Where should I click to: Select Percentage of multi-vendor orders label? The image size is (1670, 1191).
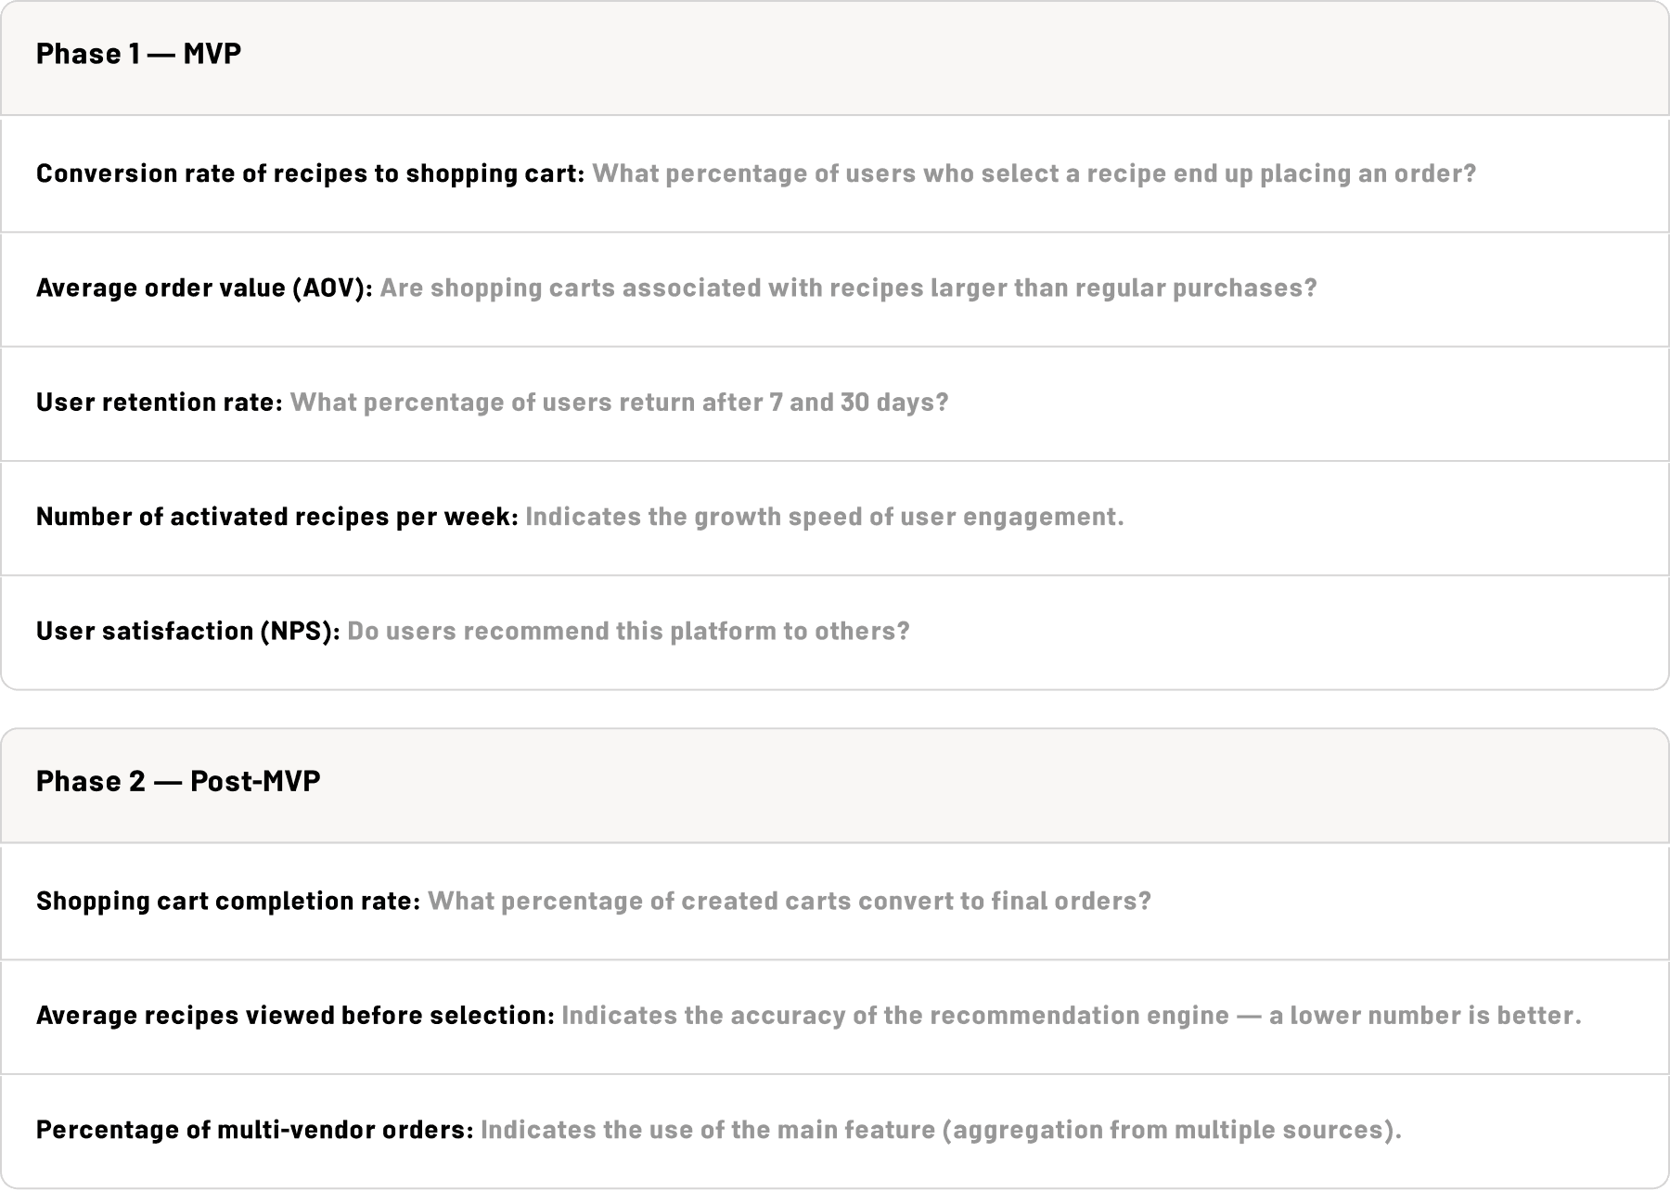[x=255, y=1131]
